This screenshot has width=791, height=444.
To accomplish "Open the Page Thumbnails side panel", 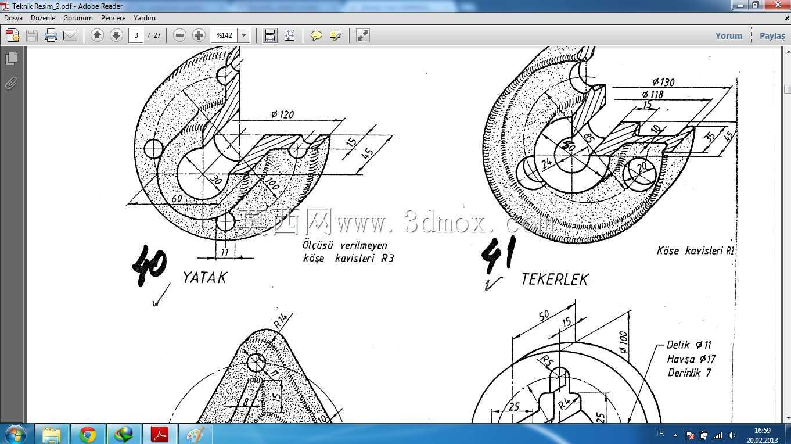I will [11, 58].
